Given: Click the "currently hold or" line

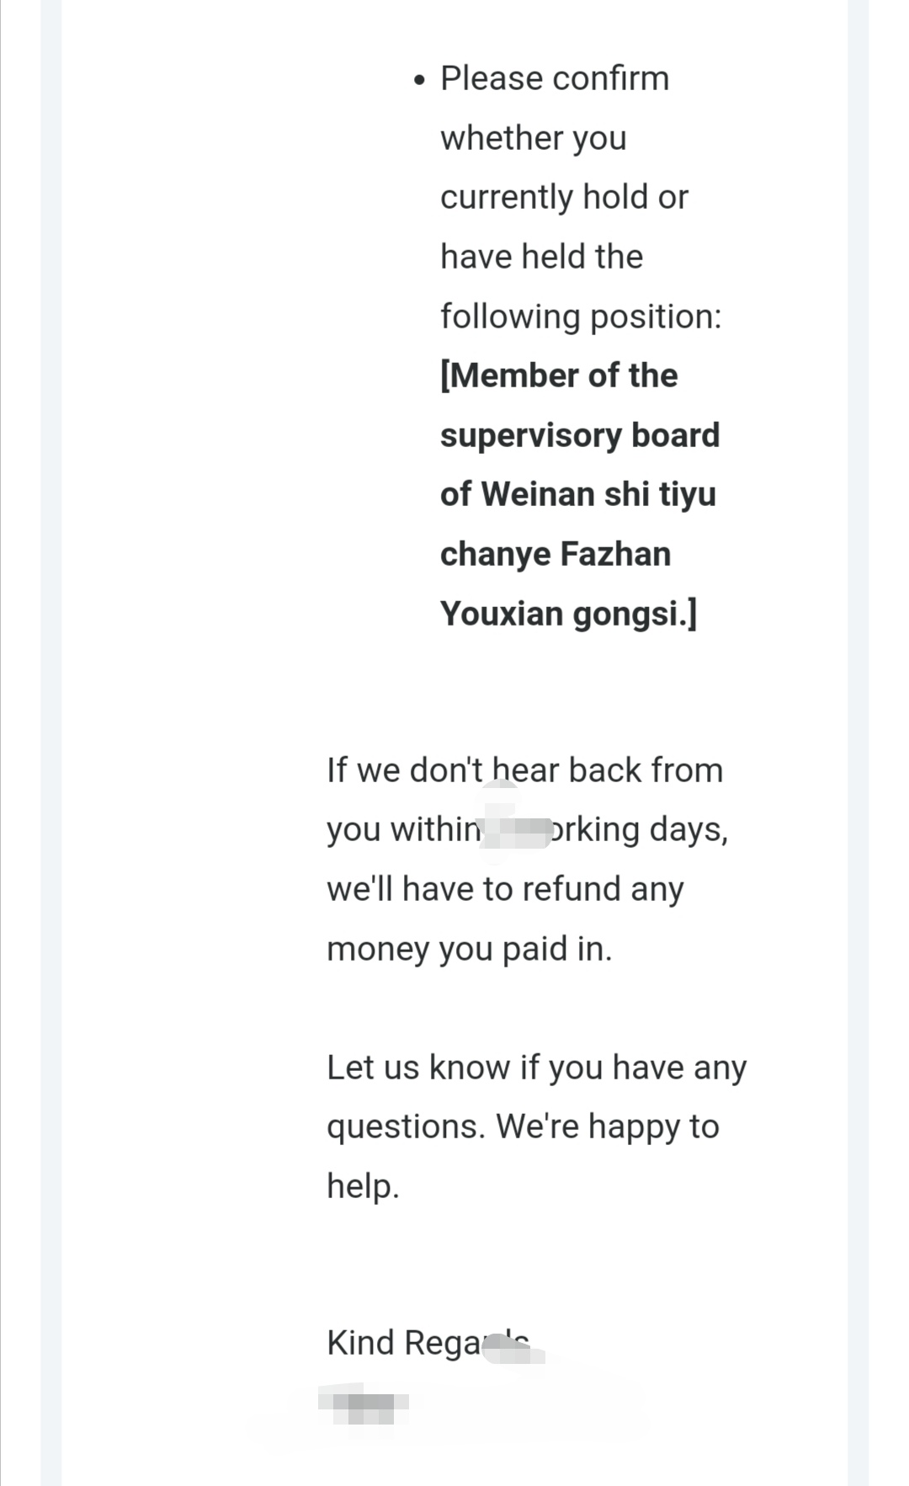Looking at the screenshot, I should coord(564,197).
